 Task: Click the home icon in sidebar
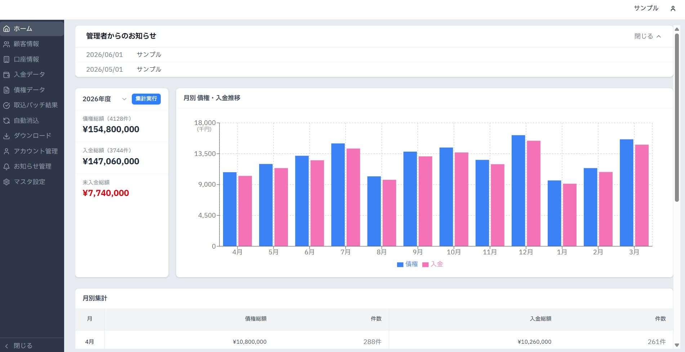(6, 29)
